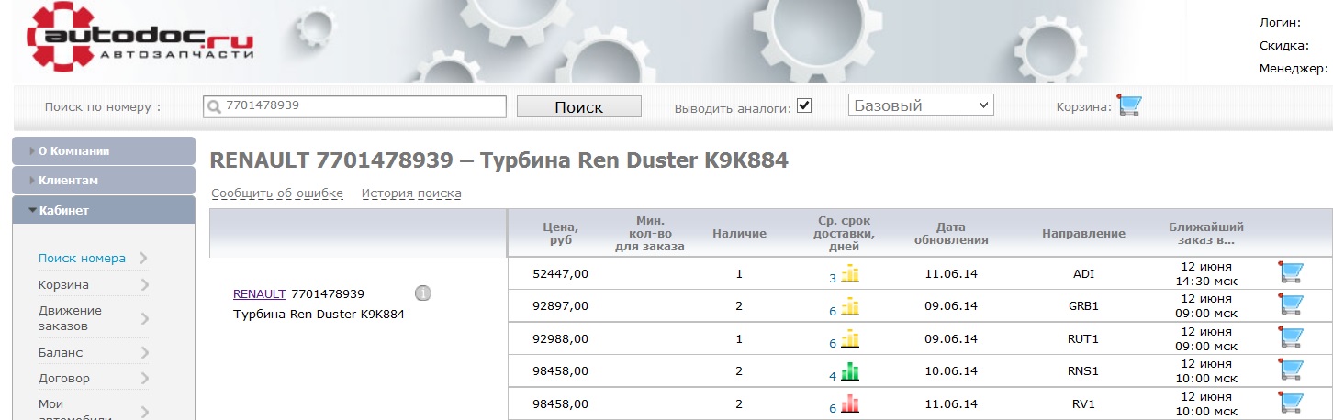This screenshot has width=1333, height=420.
Task: Select the direction cell RV1
Action: pyautogui.click(x=1083, y=403)
